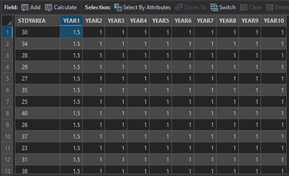This screenshot has width=289, height=176.
Task: Select row number 6 header
Action: point(7,90)
